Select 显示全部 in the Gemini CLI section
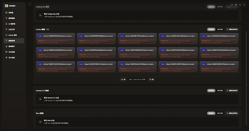Viewport: 249px width, 131px height. 220,90
